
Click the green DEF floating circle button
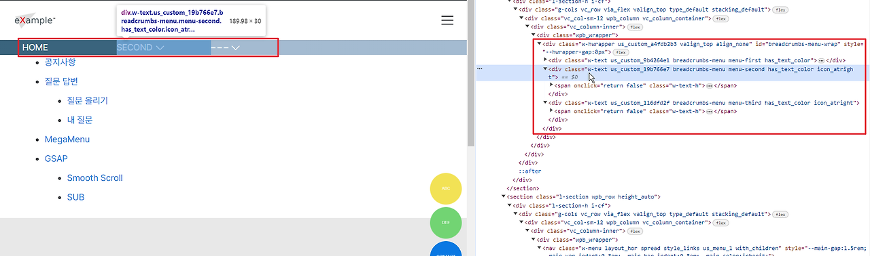(446, 223)
